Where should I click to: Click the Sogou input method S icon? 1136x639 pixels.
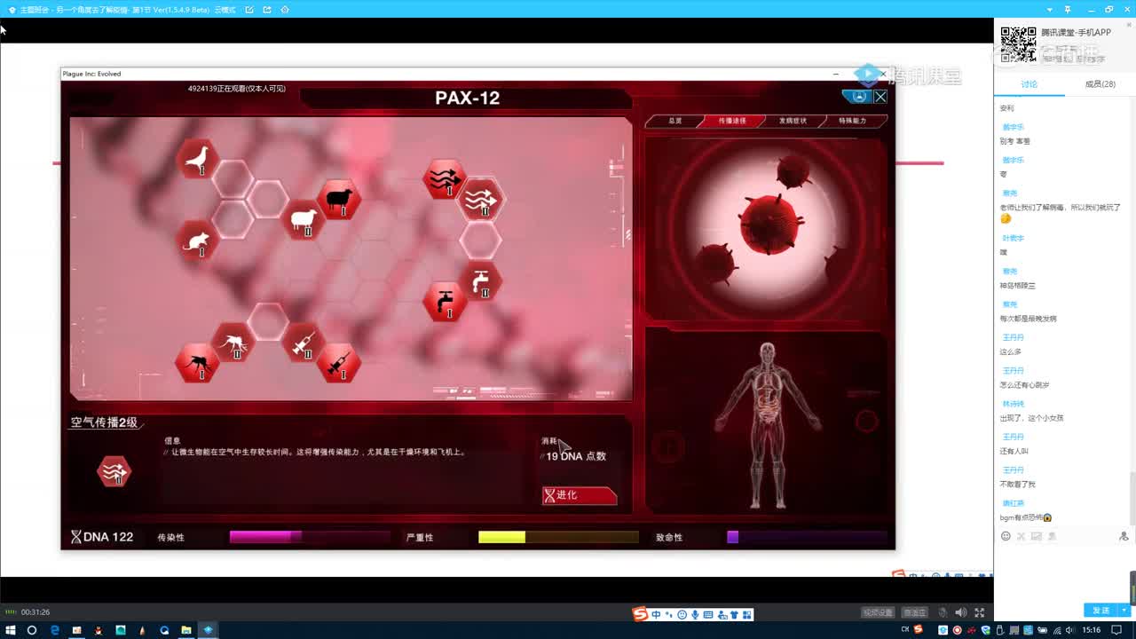tap(640, 614)
